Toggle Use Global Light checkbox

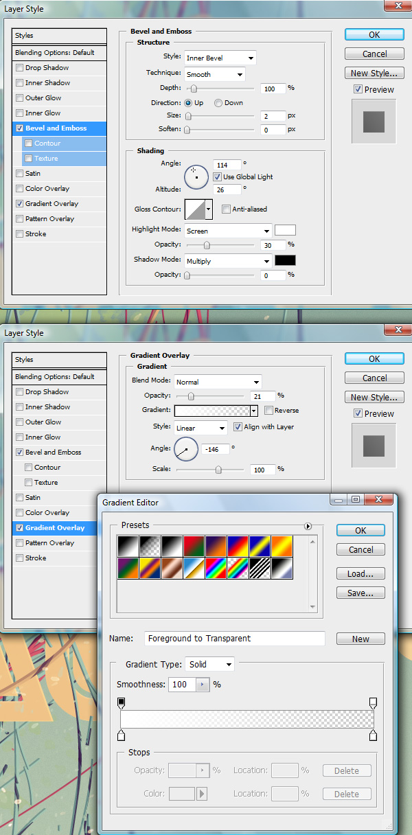point(217,176)
